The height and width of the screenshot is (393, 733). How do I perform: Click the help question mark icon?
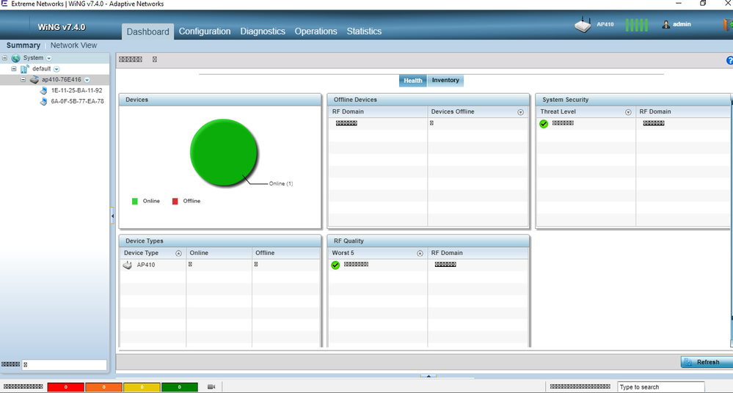tap(730, 60)
